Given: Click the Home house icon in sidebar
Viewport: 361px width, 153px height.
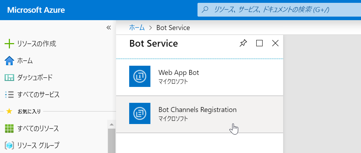Looking at the screenshot, I should coord(9,61).
